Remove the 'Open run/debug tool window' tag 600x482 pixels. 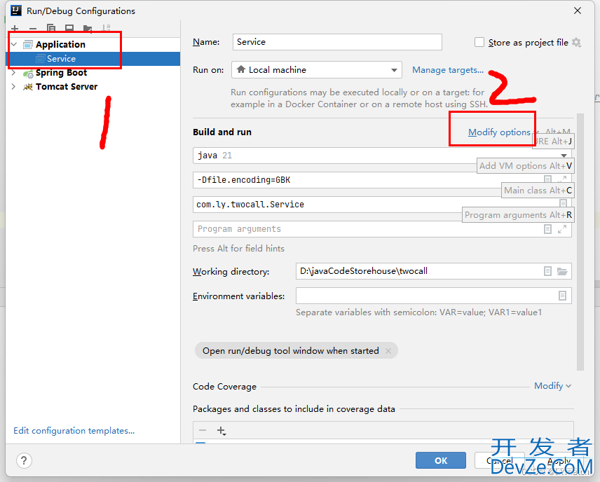(x=388, y=351)
